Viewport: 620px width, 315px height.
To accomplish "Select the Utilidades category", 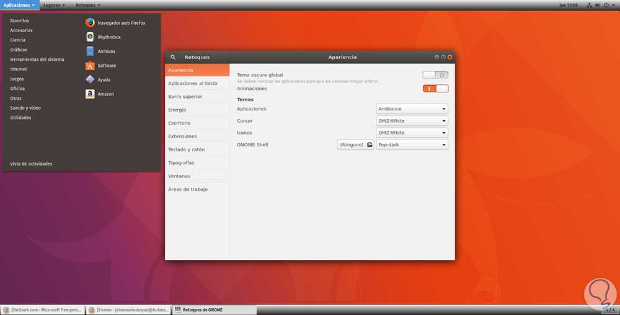I will (20, 117).
